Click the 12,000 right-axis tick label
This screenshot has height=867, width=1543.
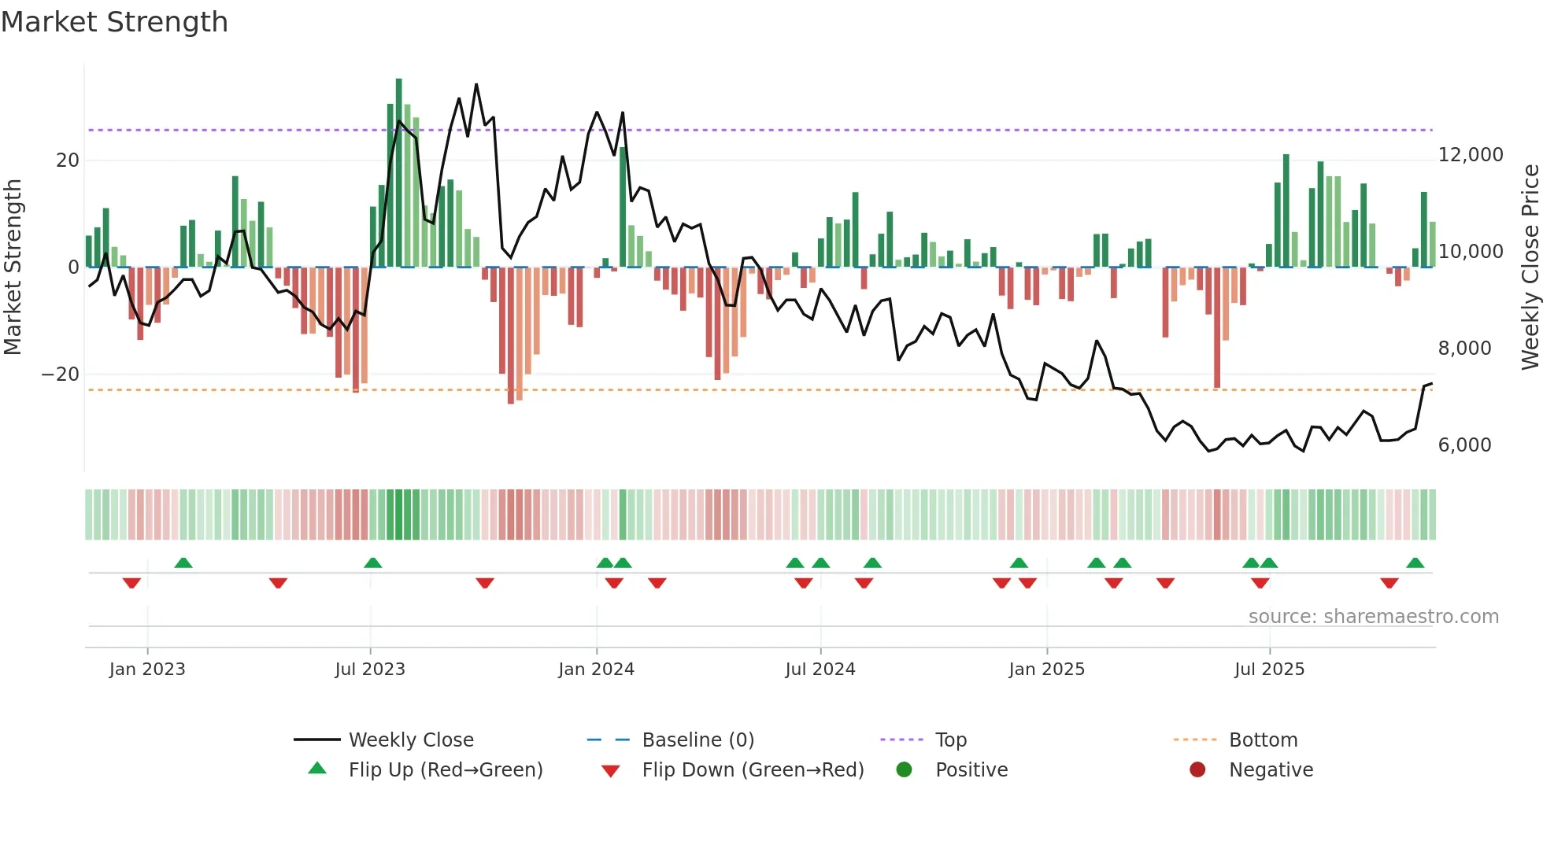click(1470, 155)
